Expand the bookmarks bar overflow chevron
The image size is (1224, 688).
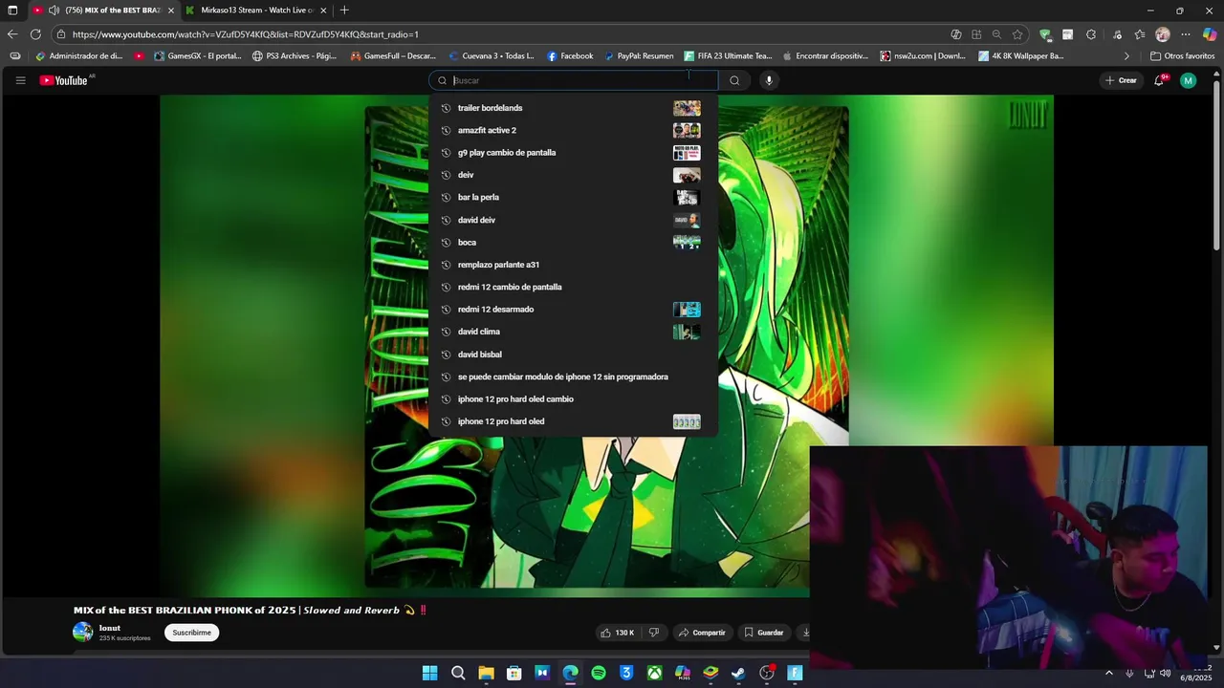(1126, 56)
